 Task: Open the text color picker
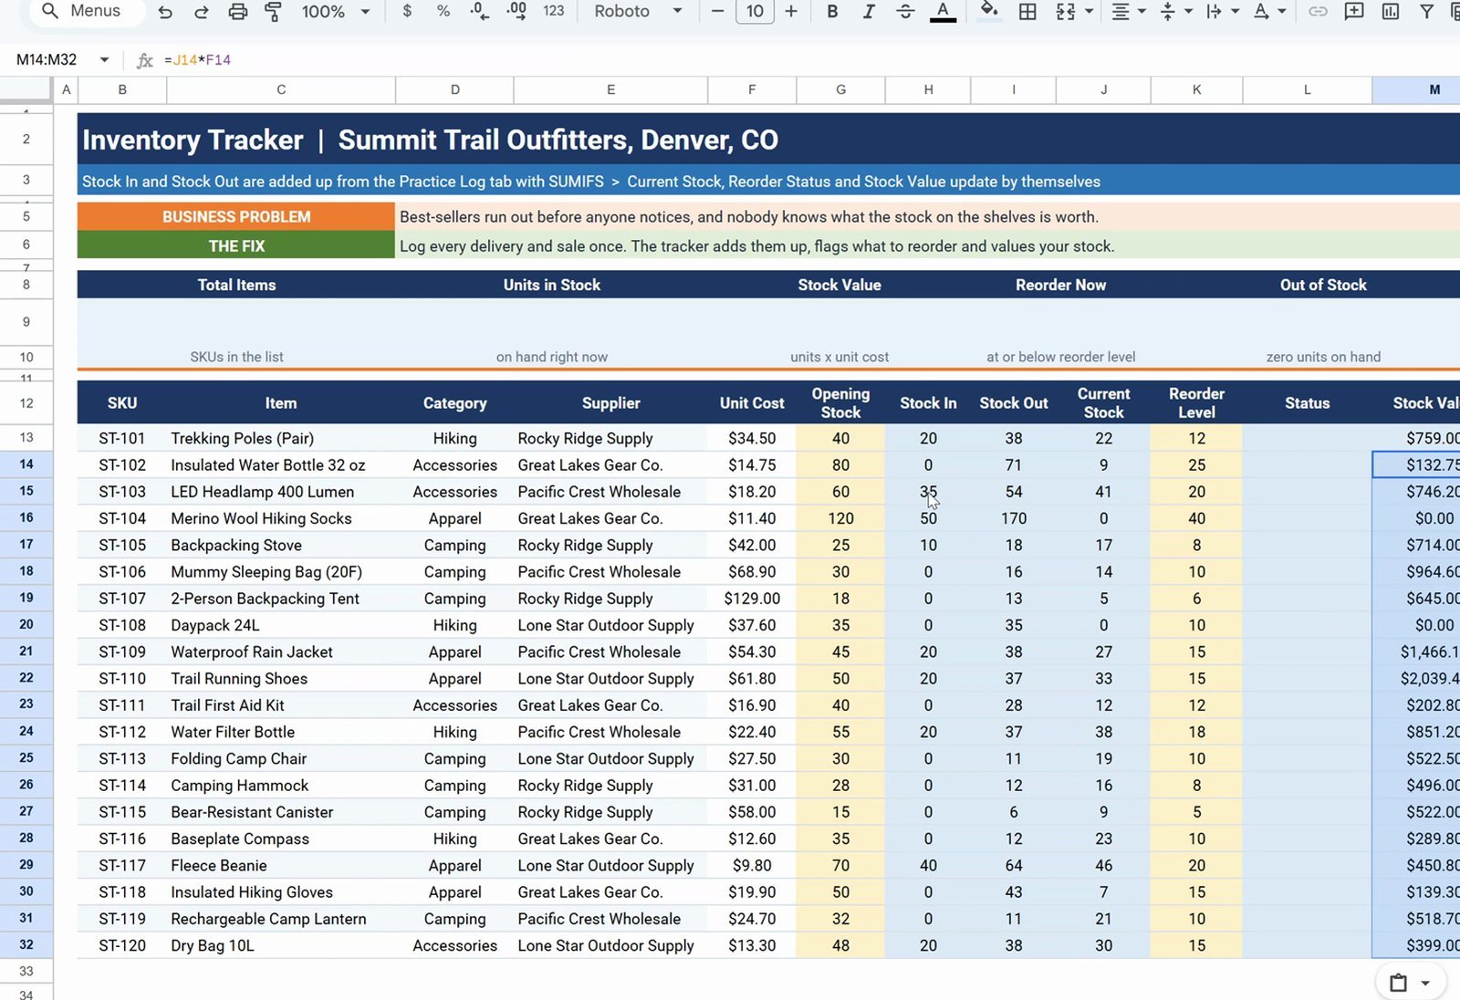[x=943, y=12]
